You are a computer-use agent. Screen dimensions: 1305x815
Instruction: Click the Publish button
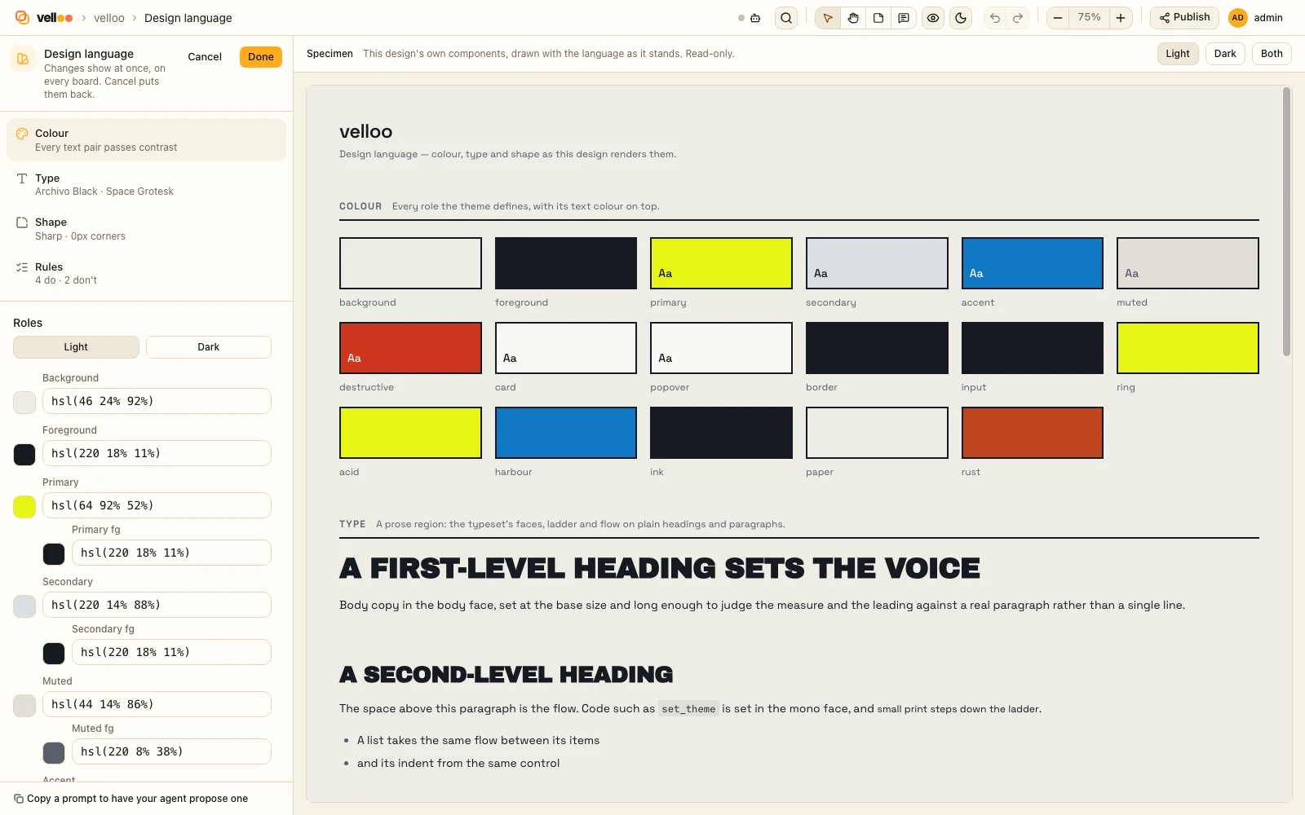point(1184,18)
